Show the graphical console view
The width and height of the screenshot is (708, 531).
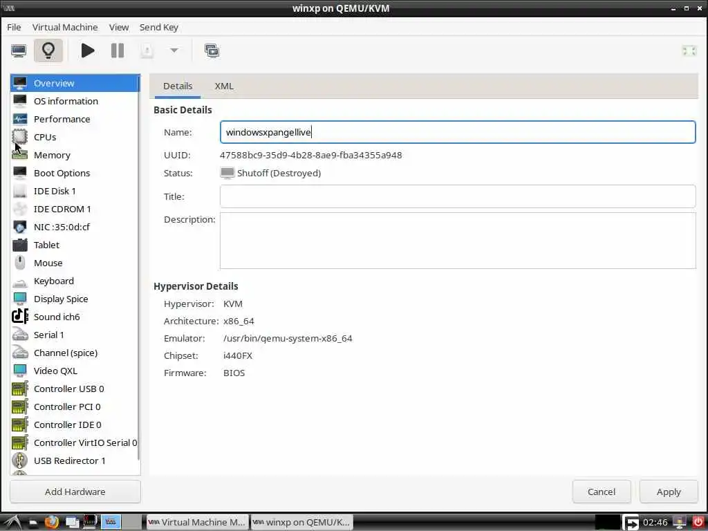tap(19, 50)
